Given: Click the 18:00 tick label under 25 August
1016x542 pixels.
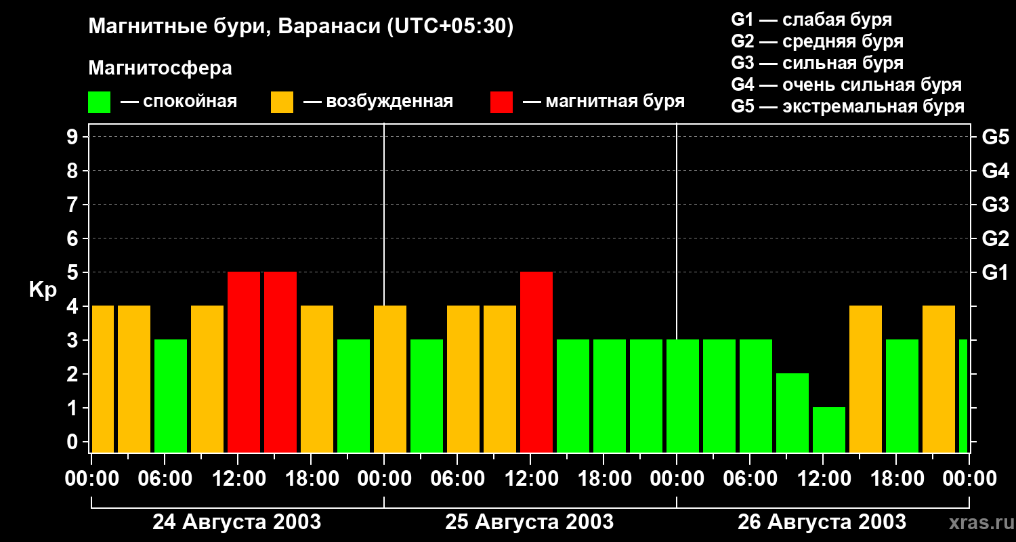Looking at the screenshot, I should [x=604, y=479].
